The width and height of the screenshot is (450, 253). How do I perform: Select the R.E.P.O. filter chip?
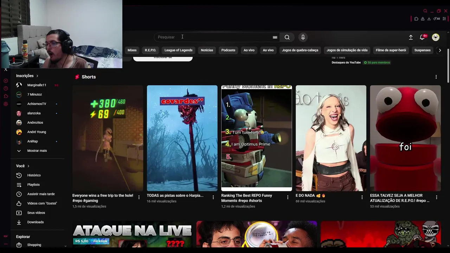coord(150,50)
